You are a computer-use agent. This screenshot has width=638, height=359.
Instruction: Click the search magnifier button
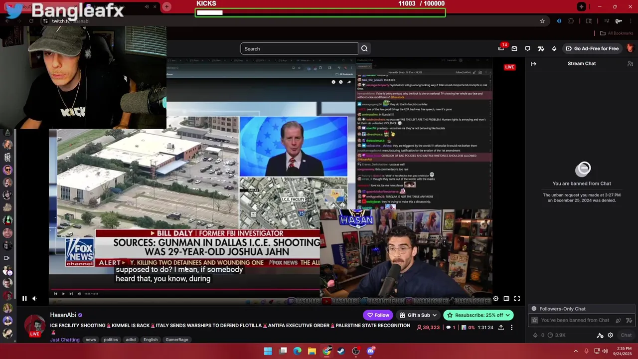(x=364, y=48)
